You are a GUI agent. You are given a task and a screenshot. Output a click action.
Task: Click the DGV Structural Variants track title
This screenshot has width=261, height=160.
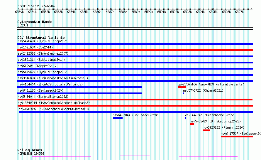41,38
